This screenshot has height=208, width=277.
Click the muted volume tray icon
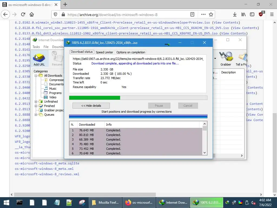pos(253,203)
